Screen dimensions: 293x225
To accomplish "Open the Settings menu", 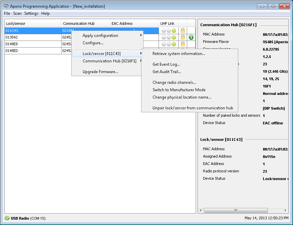I will 31,13.
